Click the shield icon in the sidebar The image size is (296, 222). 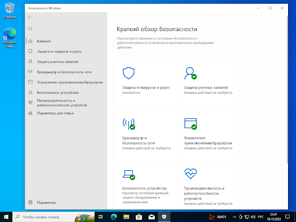pos(30,51)
